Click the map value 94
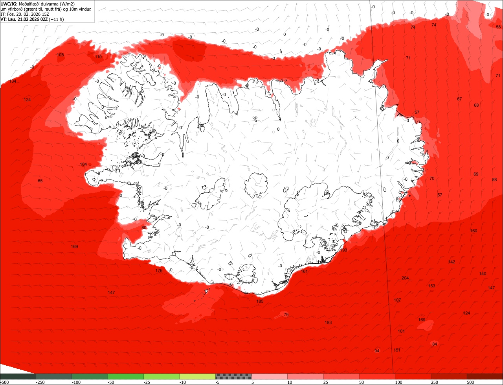 (377, 351)
